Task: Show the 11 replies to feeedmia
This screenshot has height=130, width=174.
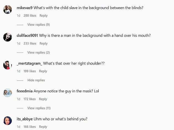Action: point(39,108)
